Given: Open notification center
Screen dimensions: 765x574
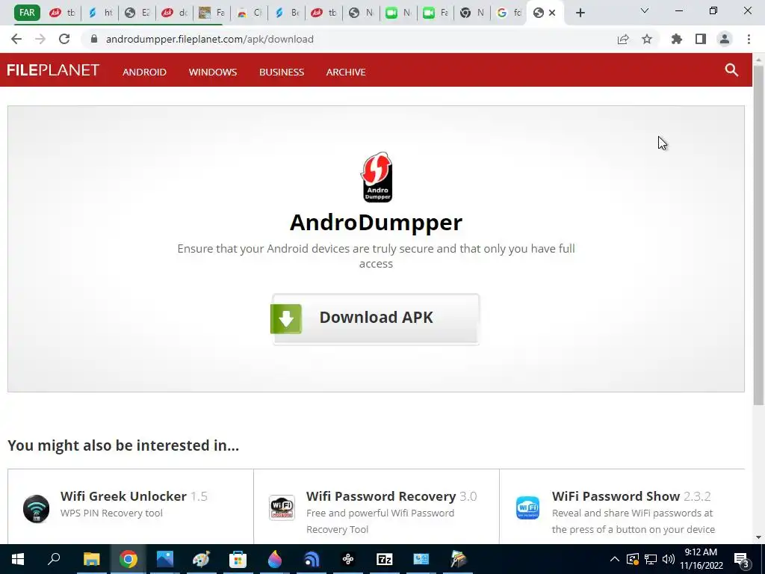Looking at the screenshot, I should pos(742,559).
